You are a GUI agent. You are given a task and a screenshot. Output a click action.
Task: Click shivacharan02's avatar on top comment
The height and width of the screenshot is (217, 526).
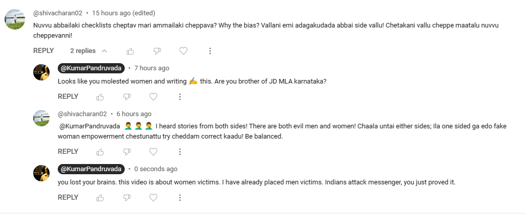click(15, 19)
